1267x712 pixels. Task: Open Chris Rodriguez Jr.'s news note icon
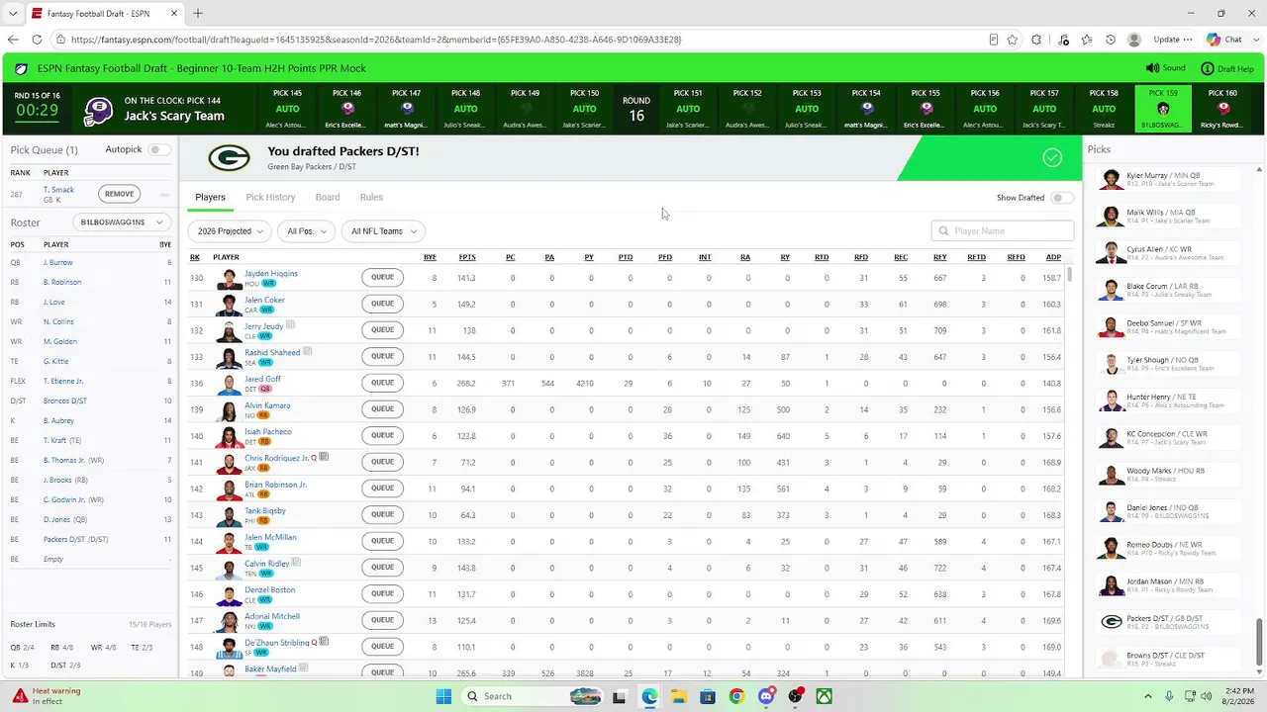tap(324, 457)
